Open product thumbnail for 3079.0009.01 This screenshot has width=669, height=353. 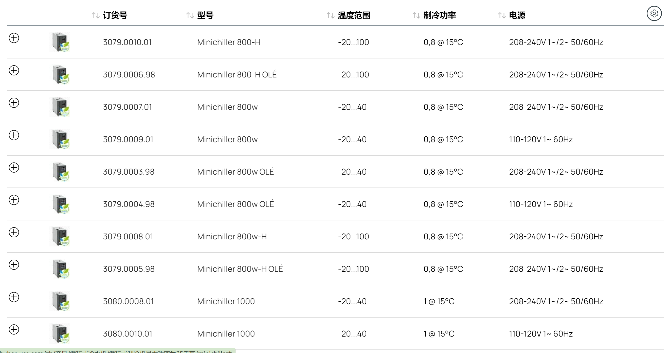60,139
